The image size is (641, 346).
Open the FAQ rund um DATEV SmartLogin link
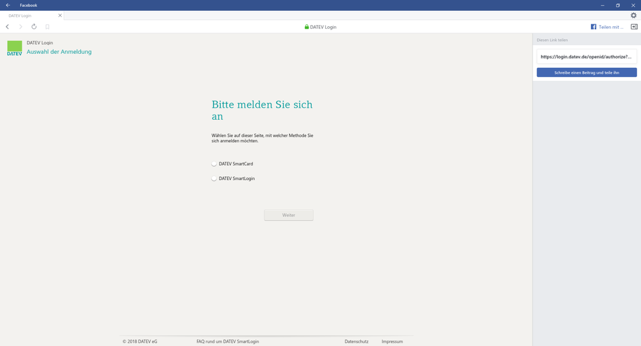pos(228,342)
